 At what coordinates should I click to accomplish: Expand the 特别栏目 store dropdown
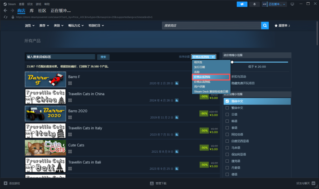point(96,25)
